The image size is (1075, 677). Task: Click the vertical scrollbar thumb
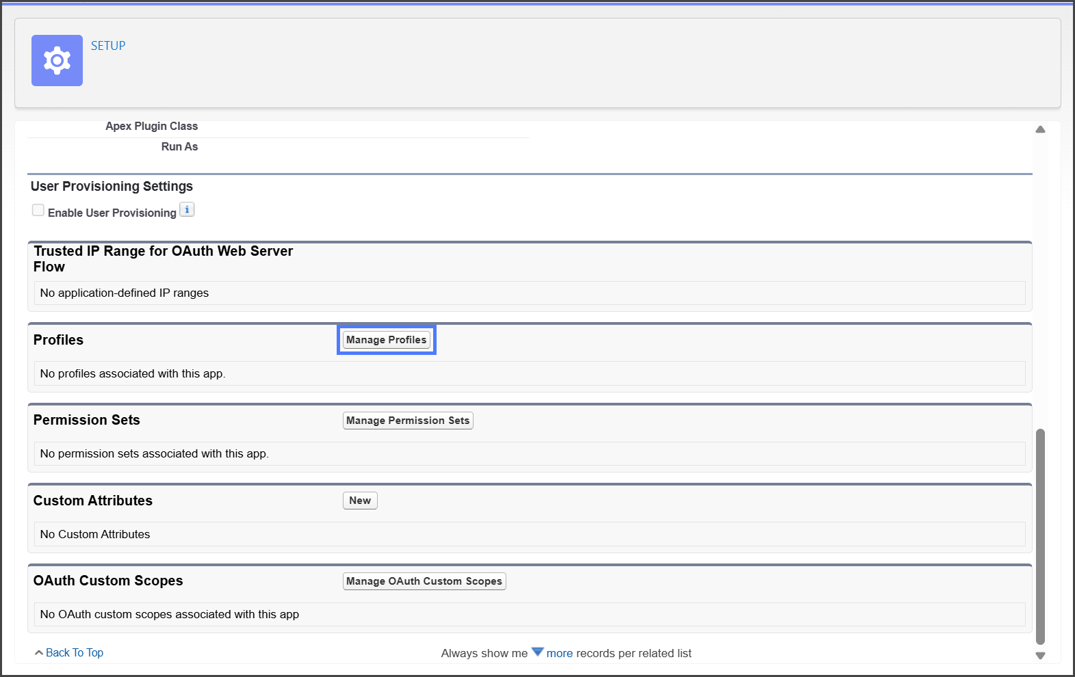click(1040, 536)
